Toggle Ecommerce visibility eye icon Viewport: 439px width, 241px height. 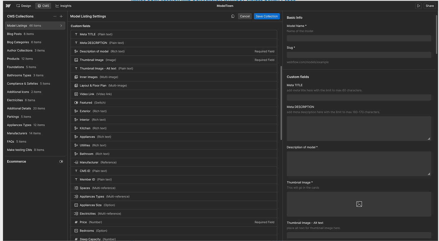(61, 162)
